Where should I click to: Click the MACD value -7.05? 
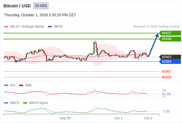coord(166,111)
